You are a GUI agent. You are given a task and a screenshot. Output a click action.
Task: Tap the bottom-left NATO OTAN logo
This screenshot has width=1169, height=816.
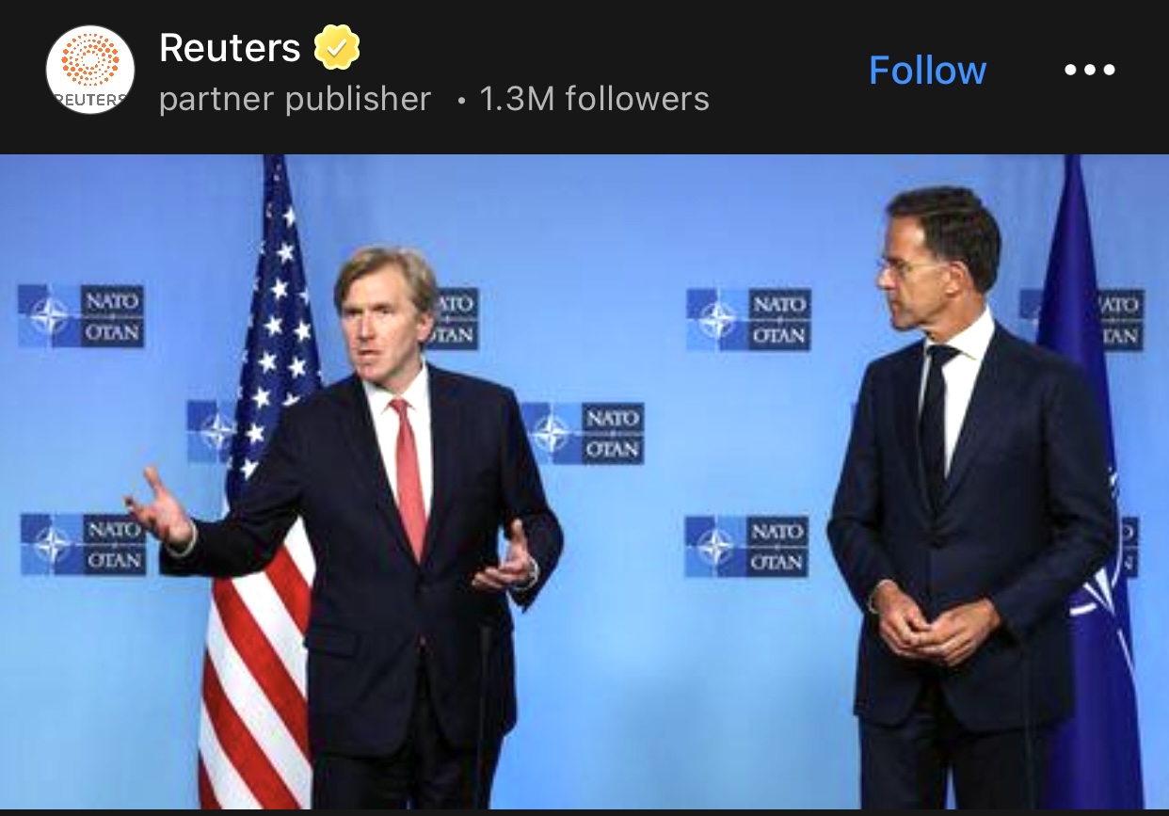pos(84,544)
